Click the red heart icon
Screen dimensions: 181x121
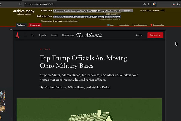click(151, 25)
